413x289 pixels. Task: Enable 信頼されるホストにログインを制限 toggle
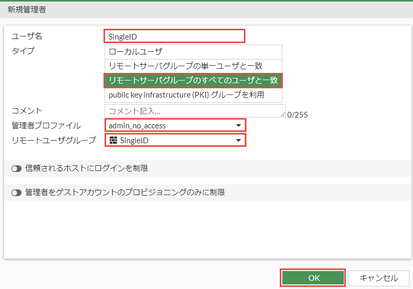(x=16, y=168)
